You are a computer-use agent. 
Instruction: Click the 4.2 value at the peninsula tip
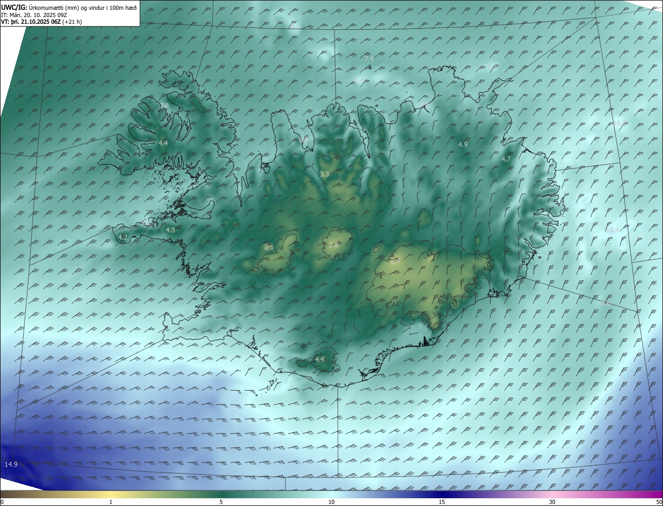pos(123,237)
